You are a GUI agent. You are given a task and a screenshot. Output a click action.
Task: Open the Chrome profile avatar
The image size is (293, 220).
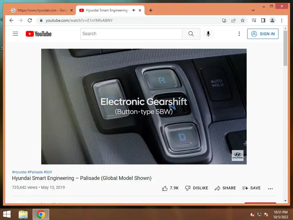[x=272, y=20]
